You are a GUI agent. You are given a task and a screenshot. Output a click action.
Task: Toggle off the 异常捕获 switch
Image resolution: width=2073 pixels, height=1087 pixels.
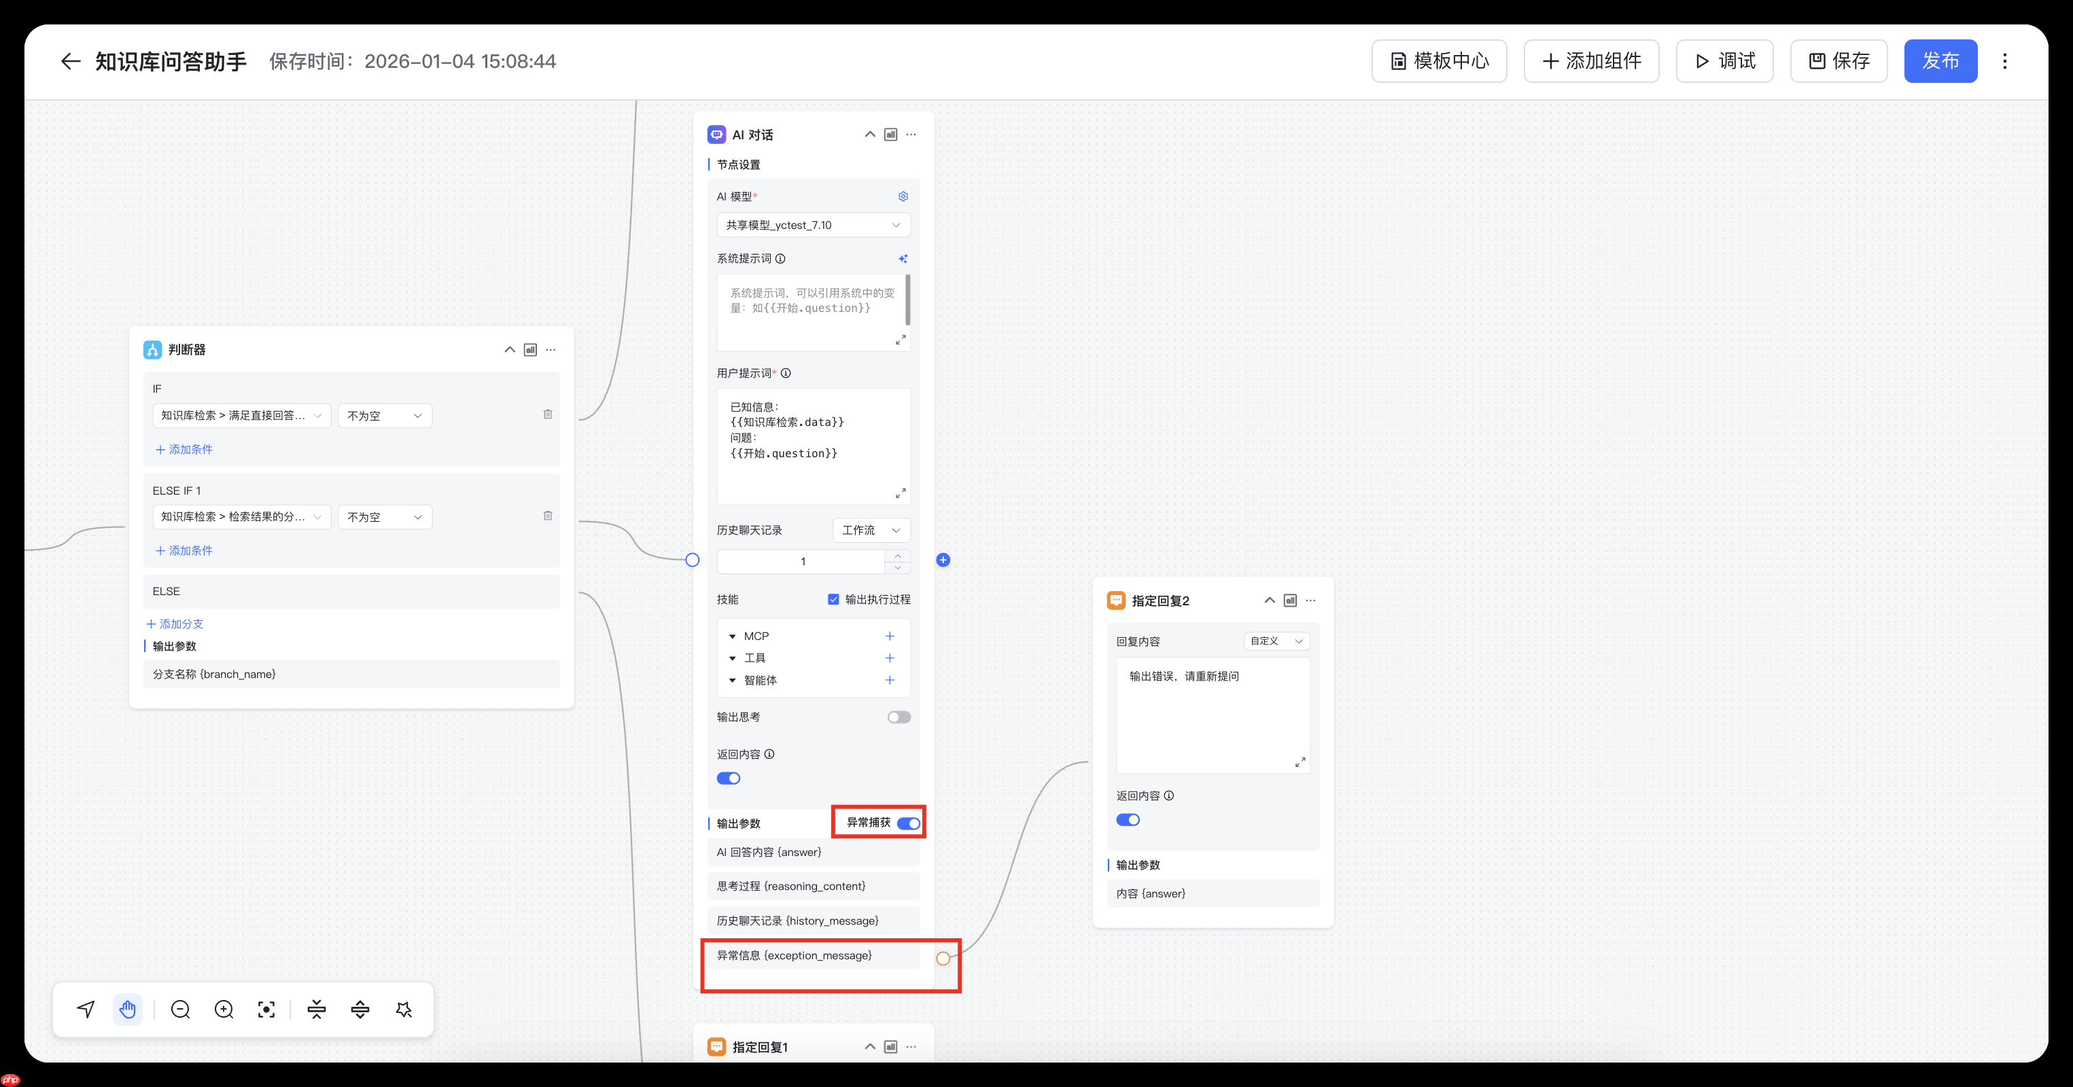coord(909,823)
